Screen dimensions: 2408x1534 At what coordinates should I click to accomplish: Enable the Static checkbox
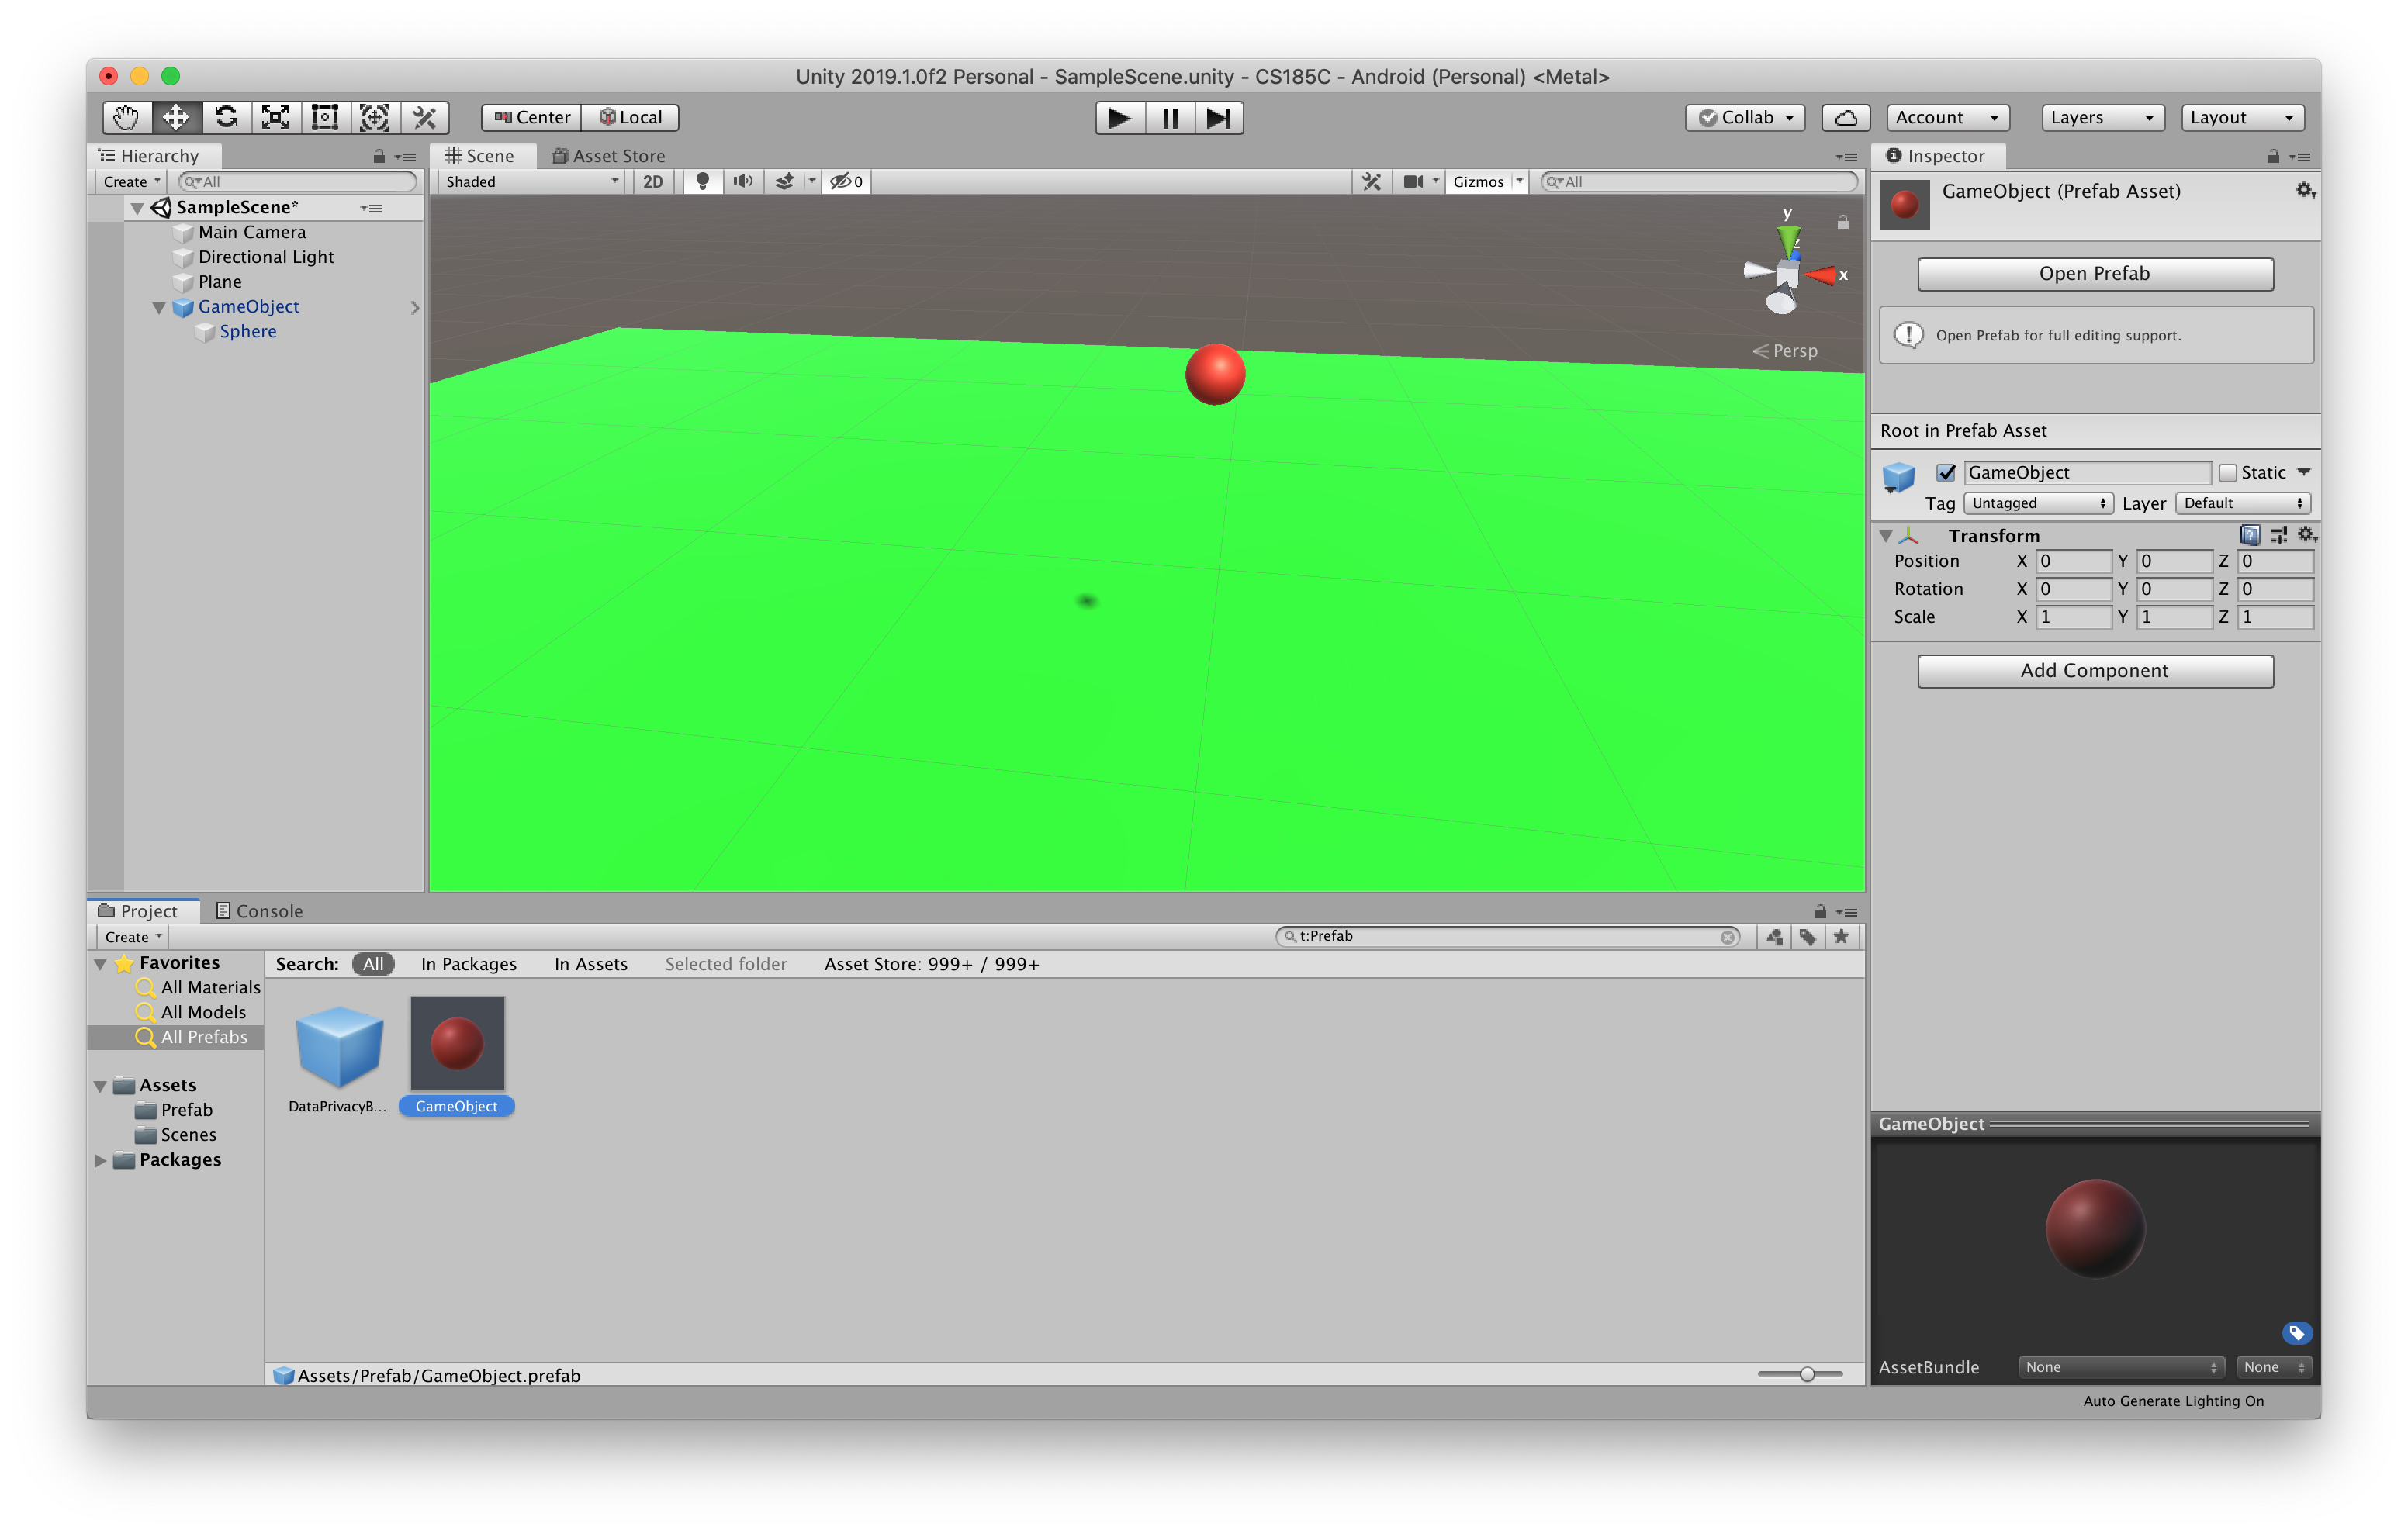coord(2227,472)
